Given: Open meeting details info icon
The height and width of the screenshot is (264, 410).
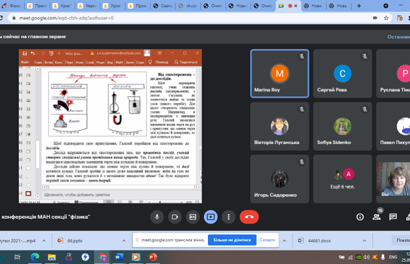Looking at the screenshot, I should [x=360, y=217].
